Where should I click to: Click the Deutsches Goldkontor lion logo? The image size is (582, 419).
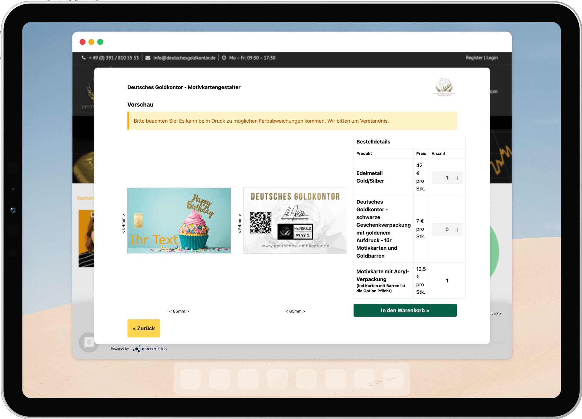[444, 87]
